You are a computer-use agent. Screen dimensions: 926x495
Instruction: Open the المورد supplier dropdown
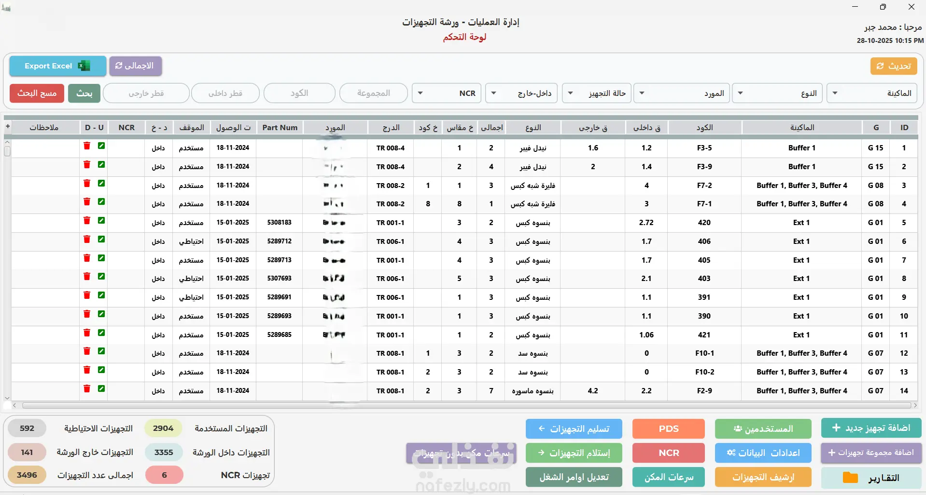[681, 93]
